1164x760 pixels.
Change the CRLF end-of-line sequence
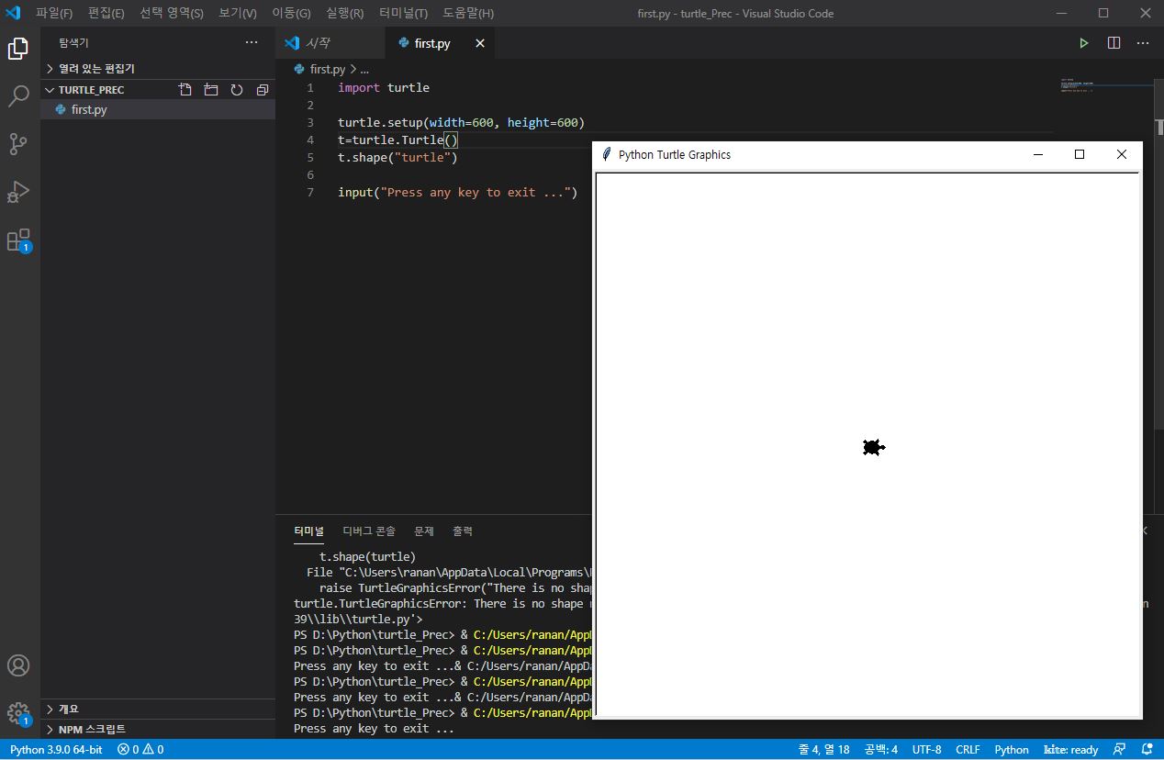coord(968,749)
